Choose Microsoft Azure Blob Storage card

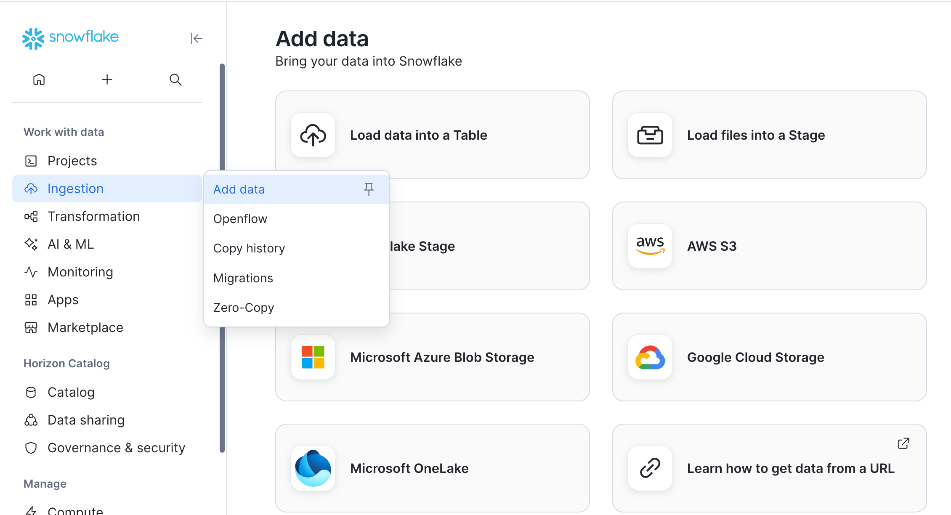point(433,357)
